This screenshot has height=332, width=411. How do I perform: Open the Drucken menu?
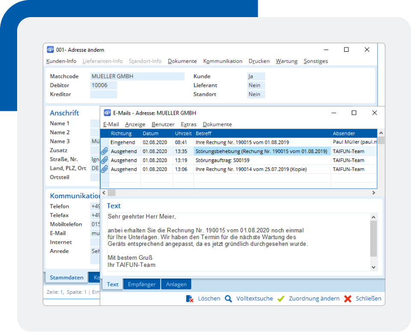[259, 61]
